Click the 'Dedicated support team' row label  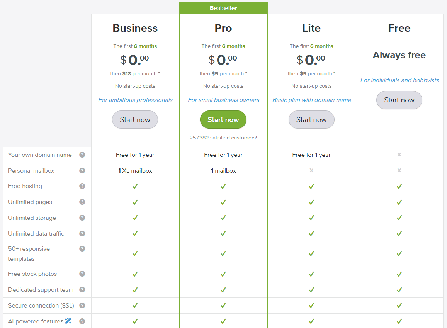coord(41,290)
